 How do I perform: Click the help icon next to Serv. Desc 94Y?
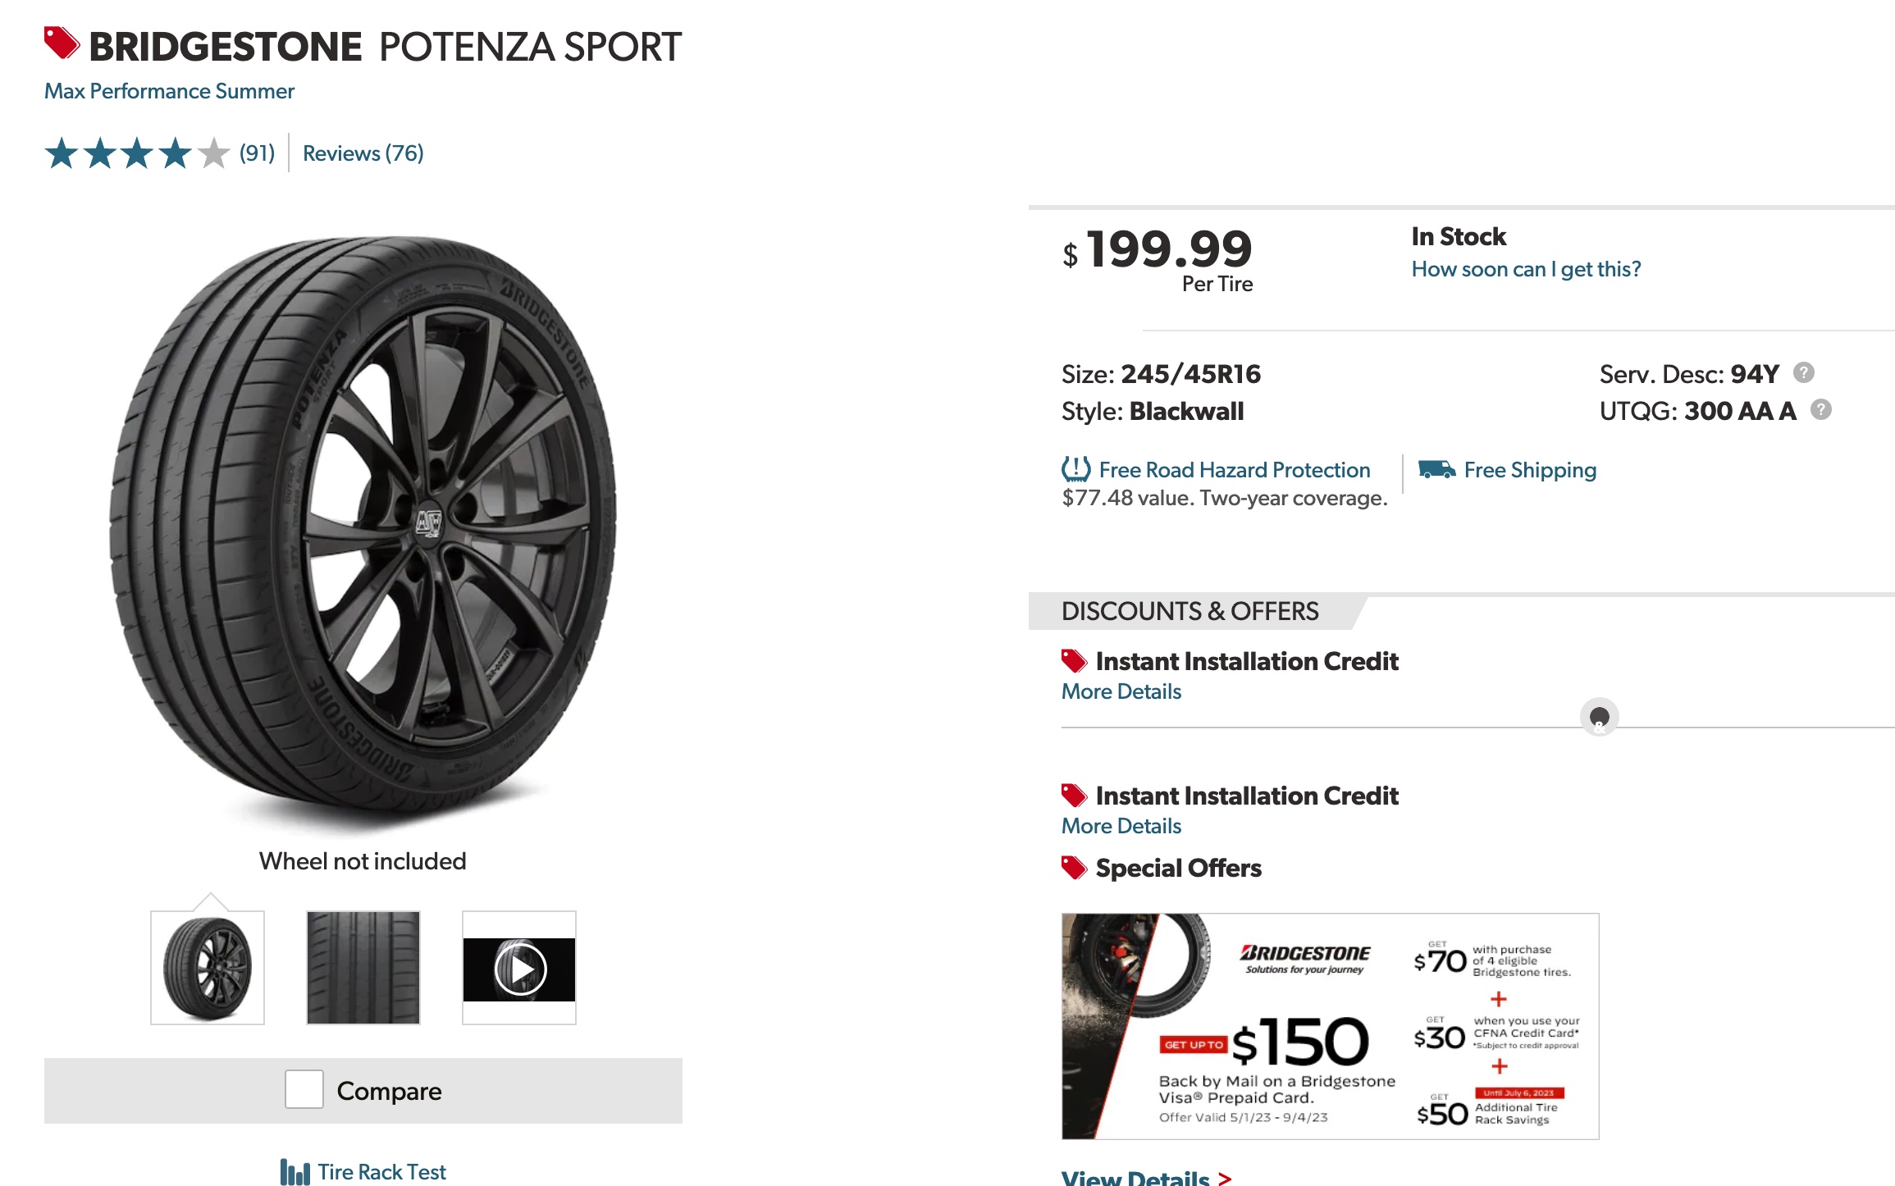(x=1803, y=373)
